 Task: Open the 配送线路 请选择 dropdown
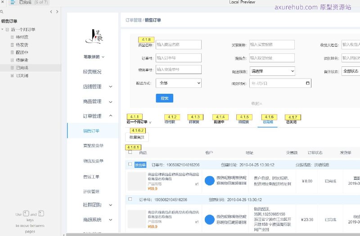click(272, 71)
